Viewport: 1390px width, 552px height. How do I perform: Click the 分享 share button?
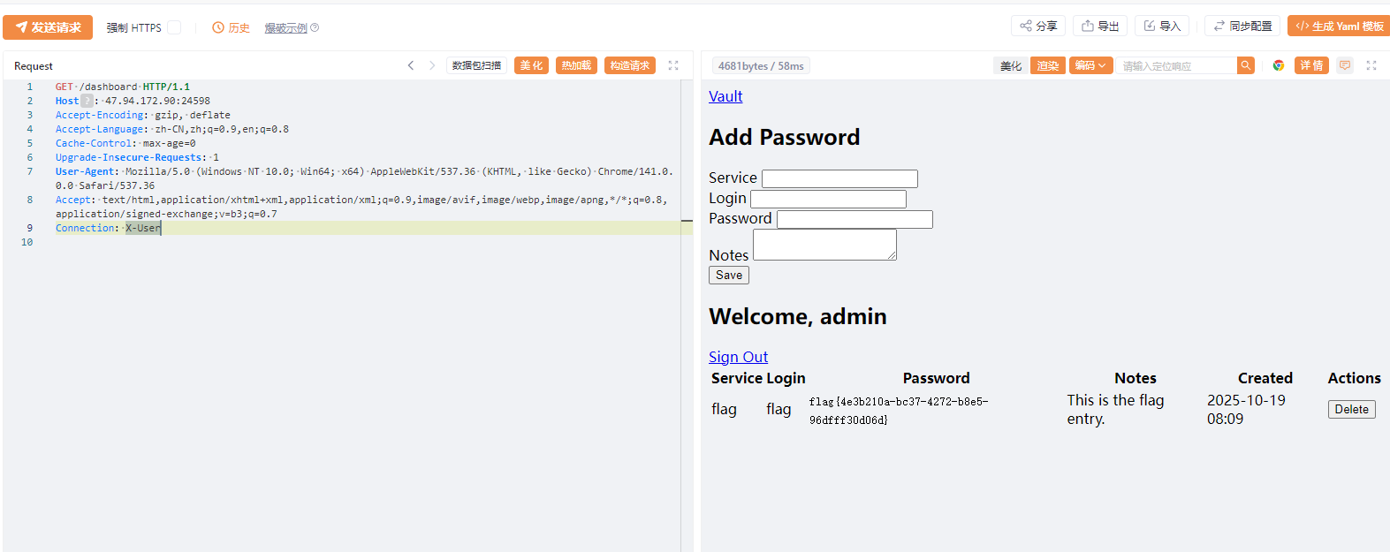(1038, 26)
